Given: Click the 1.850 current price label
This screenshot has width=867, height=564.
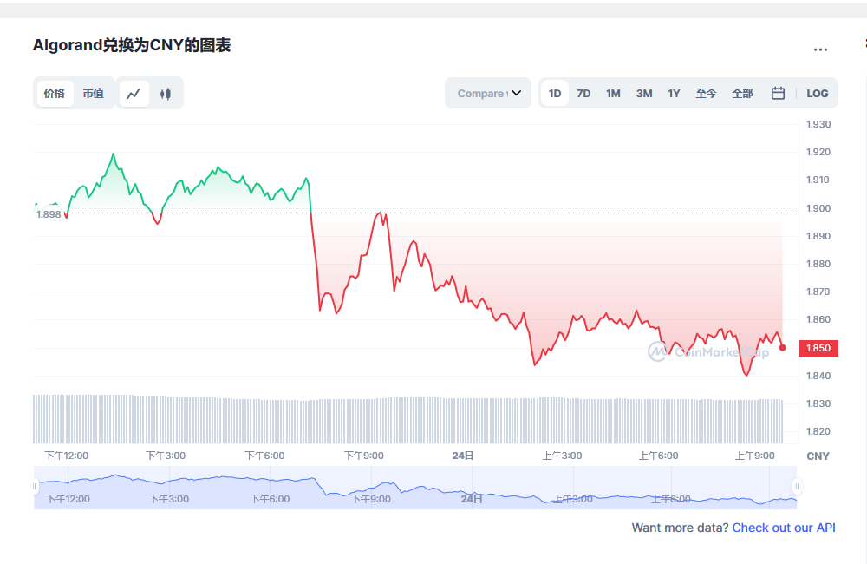Looking at the screenshot, I should point(818,348).
